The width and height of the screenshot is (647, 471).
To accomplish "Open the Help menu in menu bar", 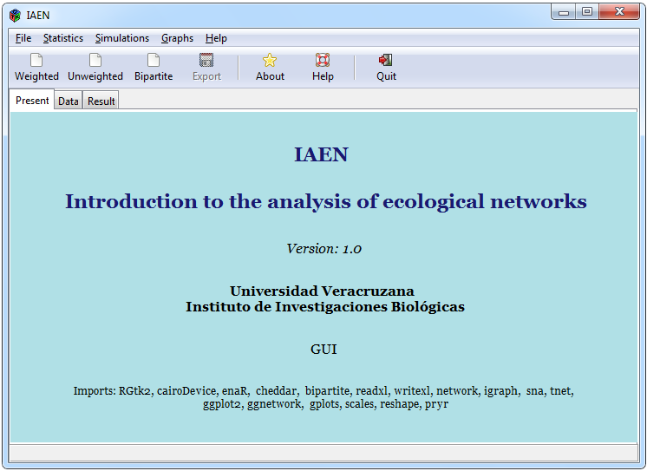I will 216,38.
